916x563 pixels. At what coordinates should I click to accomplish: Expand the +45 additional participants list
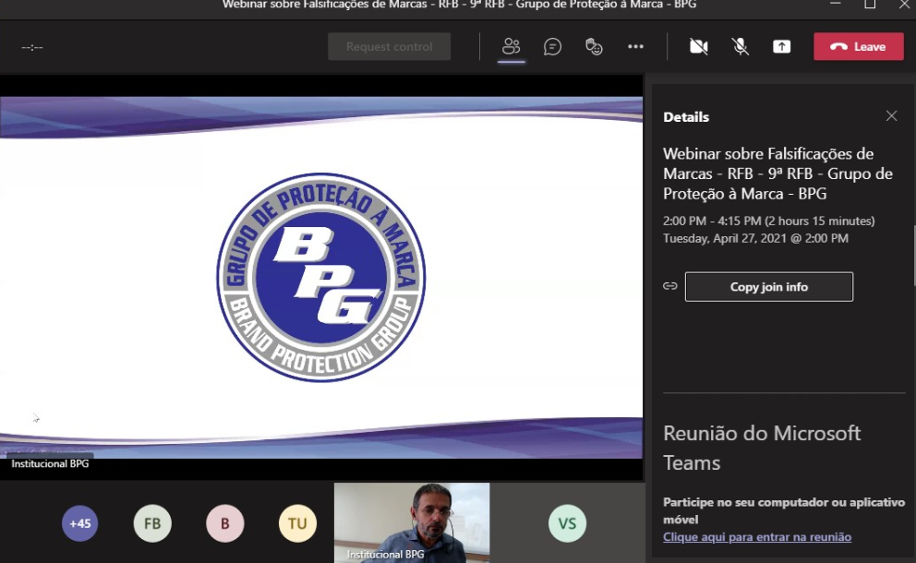[x=80, y=523]
